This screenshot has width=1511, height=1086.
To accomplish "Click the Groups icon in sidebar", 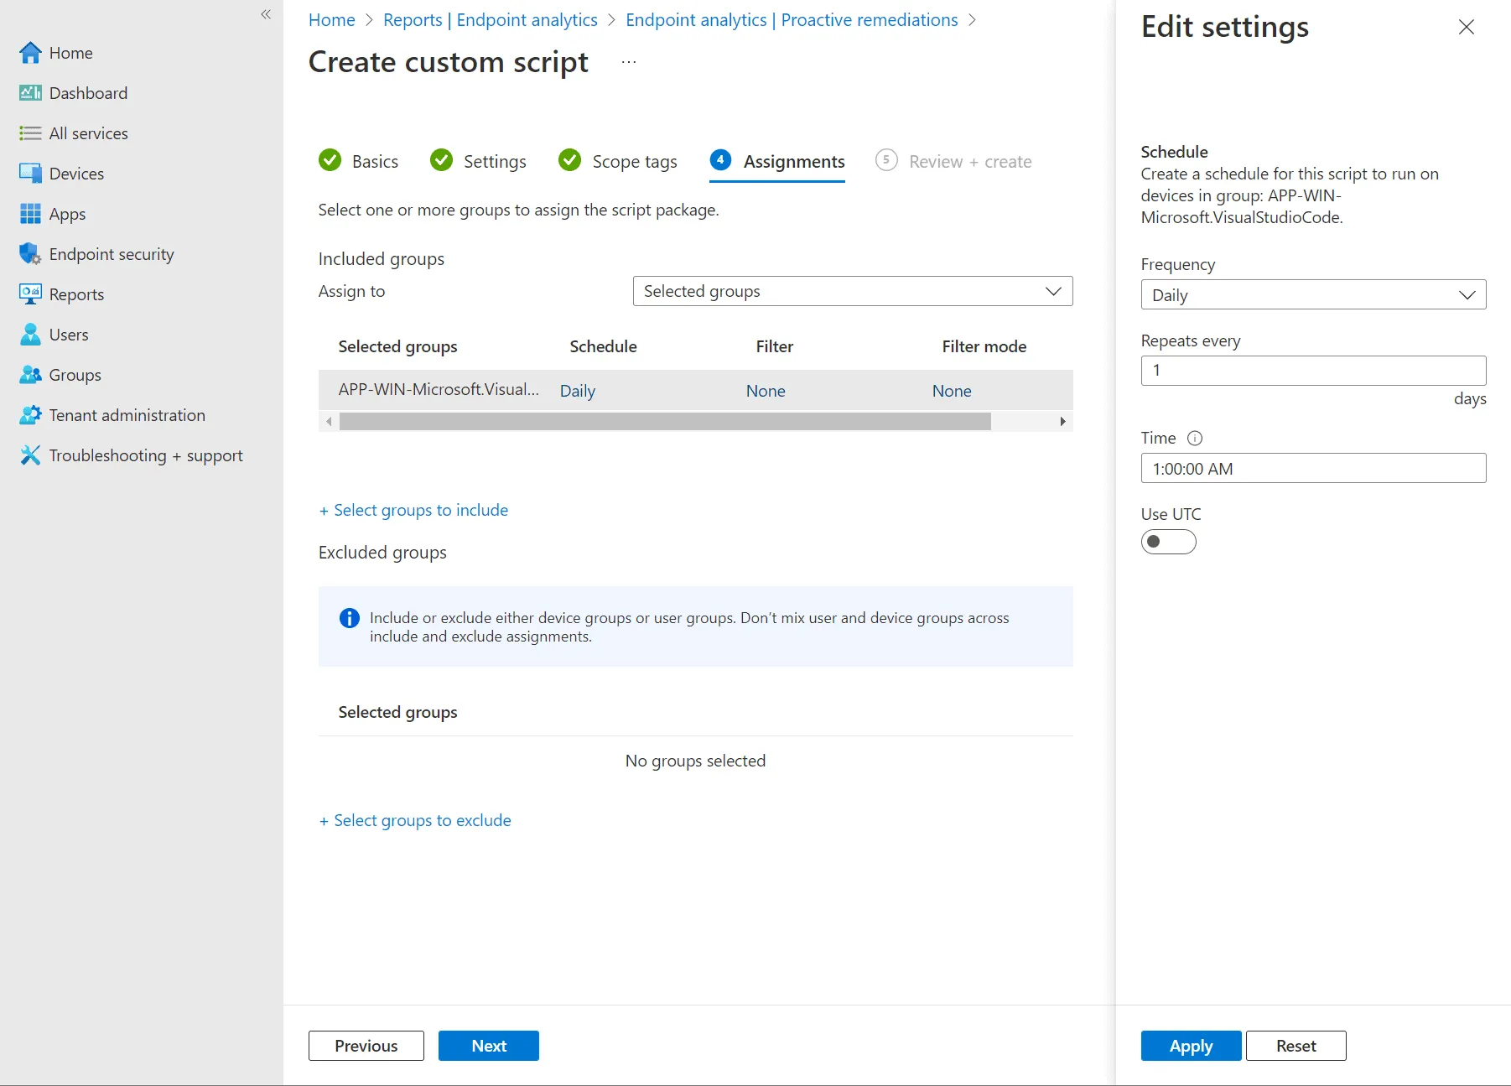I will 30,375.
